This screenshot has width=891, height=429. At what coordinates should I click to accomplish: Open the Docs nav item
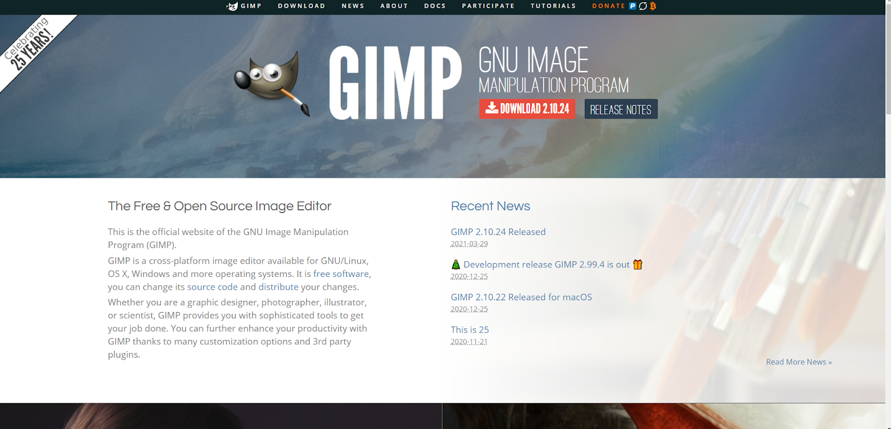tap(434, 6)
